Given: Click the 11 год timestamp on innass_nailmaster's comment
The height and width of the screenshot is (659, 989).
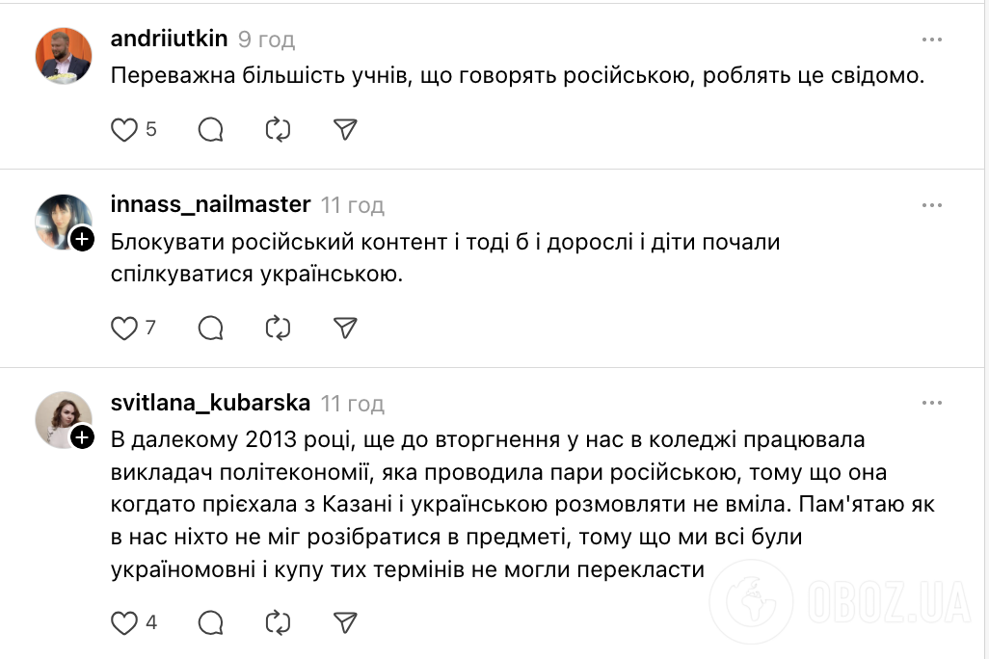Looking at the screenshot, I should [350, 205].
